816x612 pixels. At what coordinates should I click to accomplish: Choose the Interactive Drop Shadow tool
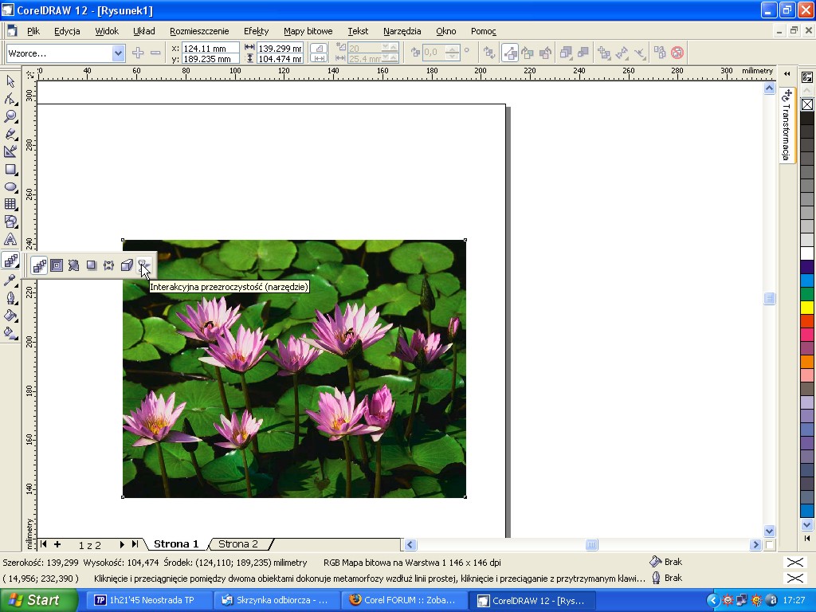click(92, 265)
